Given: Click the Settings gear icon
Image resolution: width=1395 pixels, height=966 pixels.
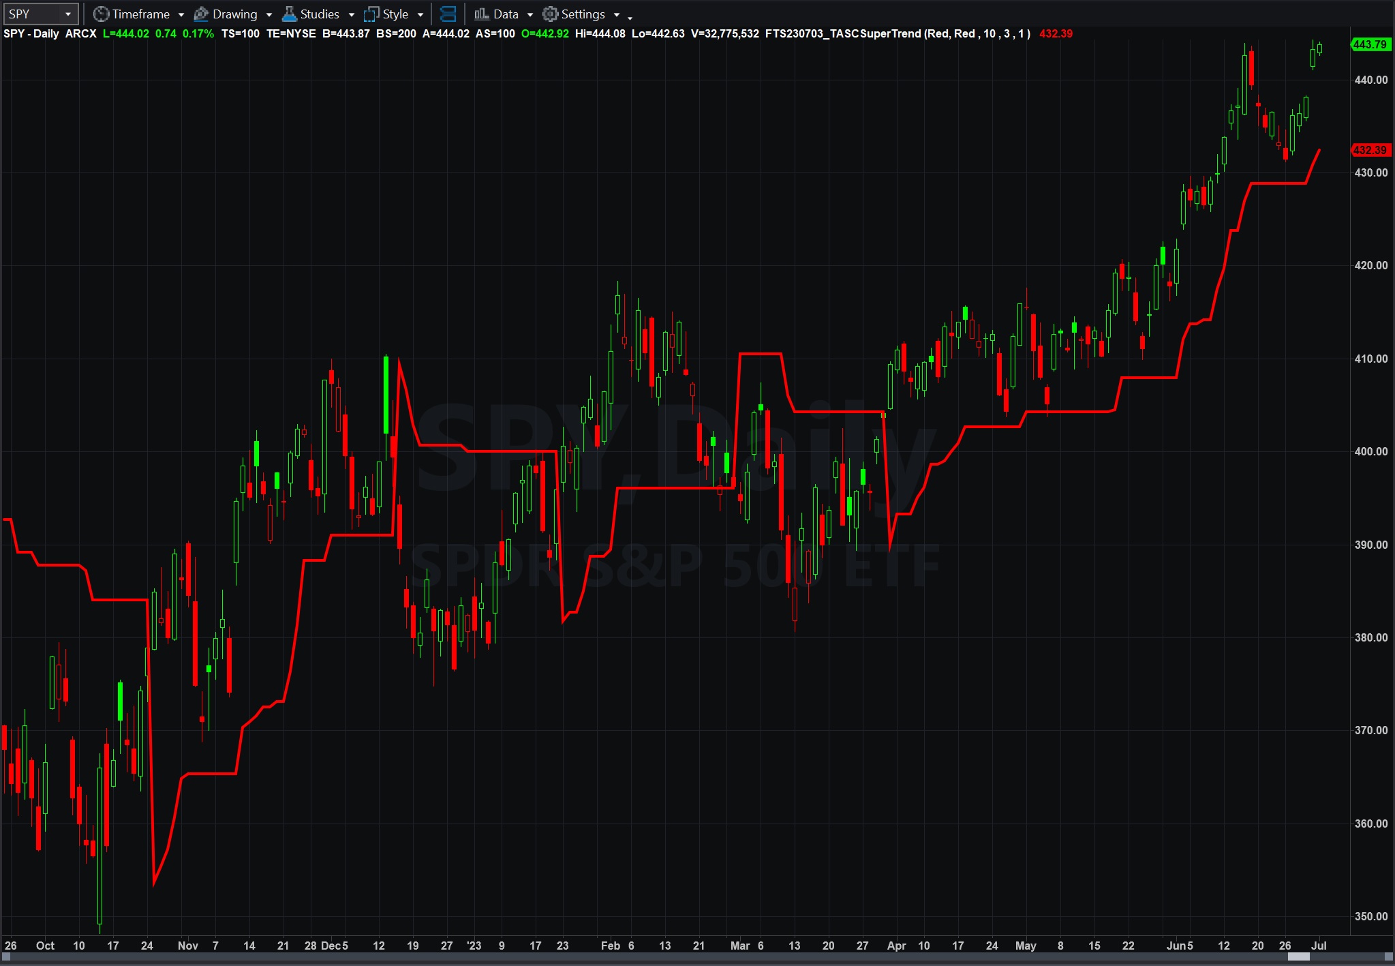Looking at the screenshot, I should pyautogui.click(x=550, y=14).
